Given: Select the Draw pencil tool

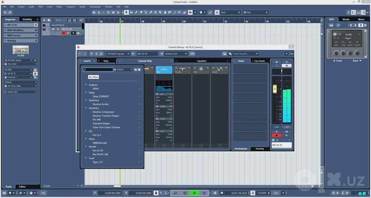Looking at the screenshot, I should tap(136, 12).
